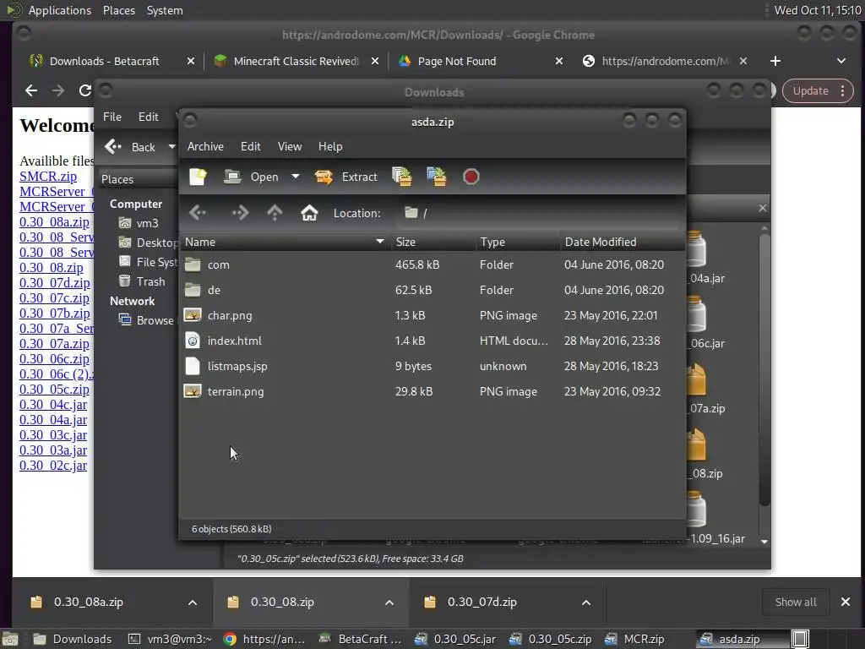Select terrain.png image file icon

(x=193, y=391)
